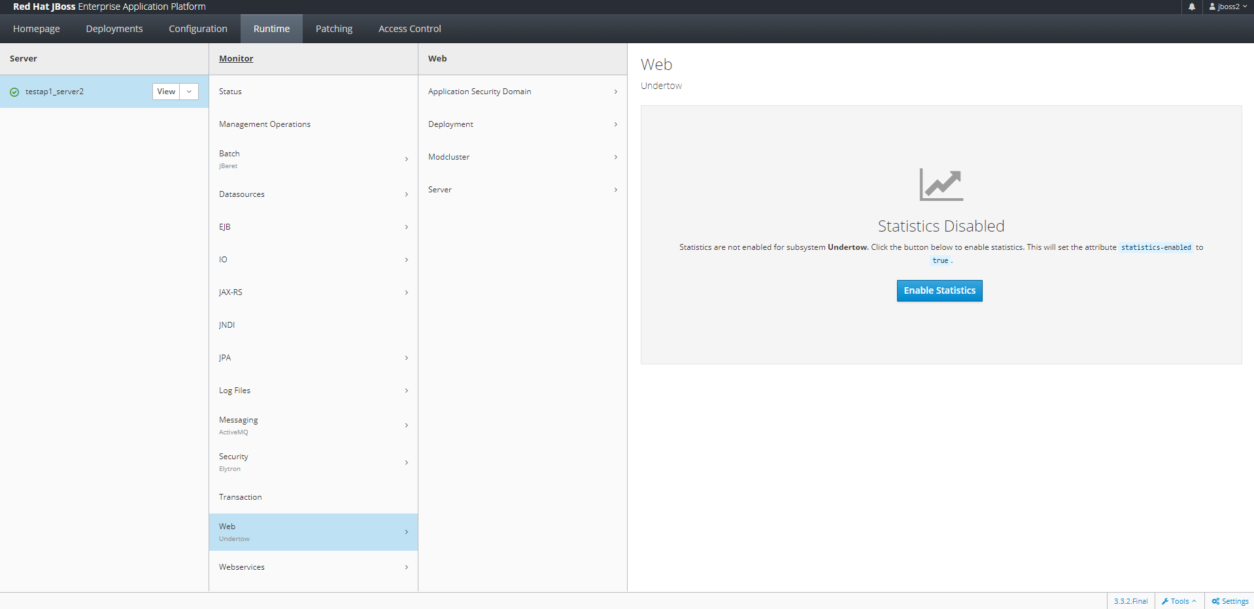Expand the Webservices chevron
Viewport: 1254px width, 609px height.
[x=407, y=567]
